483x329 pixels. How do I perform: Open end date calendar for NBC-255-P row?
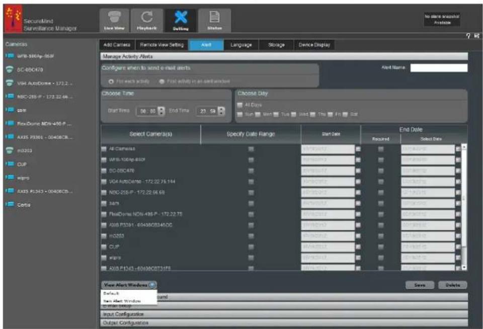click(458, 193)
